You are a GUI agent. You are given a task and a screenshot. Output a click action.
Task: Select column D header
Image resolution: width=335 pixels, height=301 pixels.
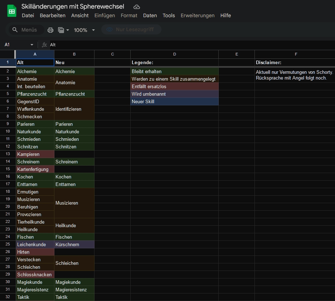coord(174,54)
